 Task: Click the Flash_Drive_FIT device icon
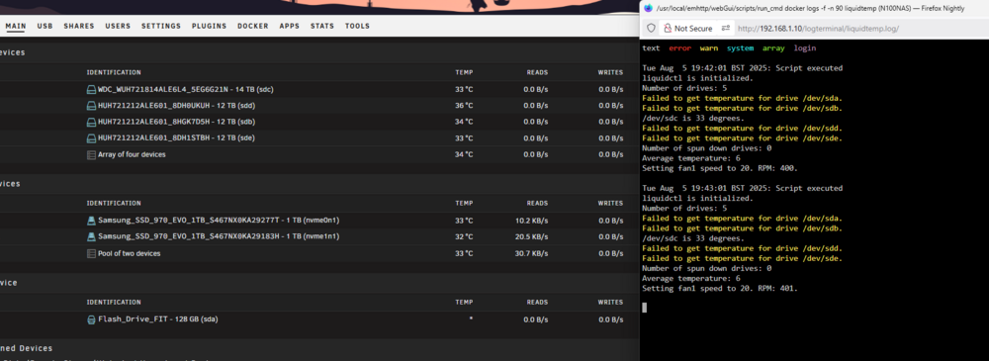tap(91, 320)
